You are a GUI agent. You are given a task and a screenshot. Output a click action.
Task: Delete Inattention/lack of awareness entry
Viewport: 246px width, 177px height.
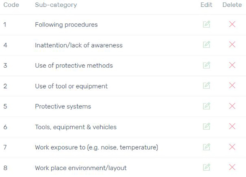pyautogui.click(x=232, y=44)
